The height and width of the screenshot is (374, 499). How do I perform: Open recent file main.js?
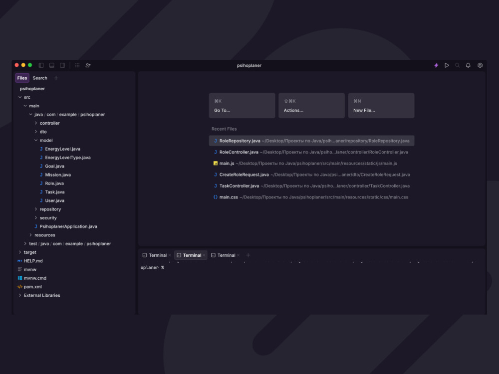pos(311,163)
